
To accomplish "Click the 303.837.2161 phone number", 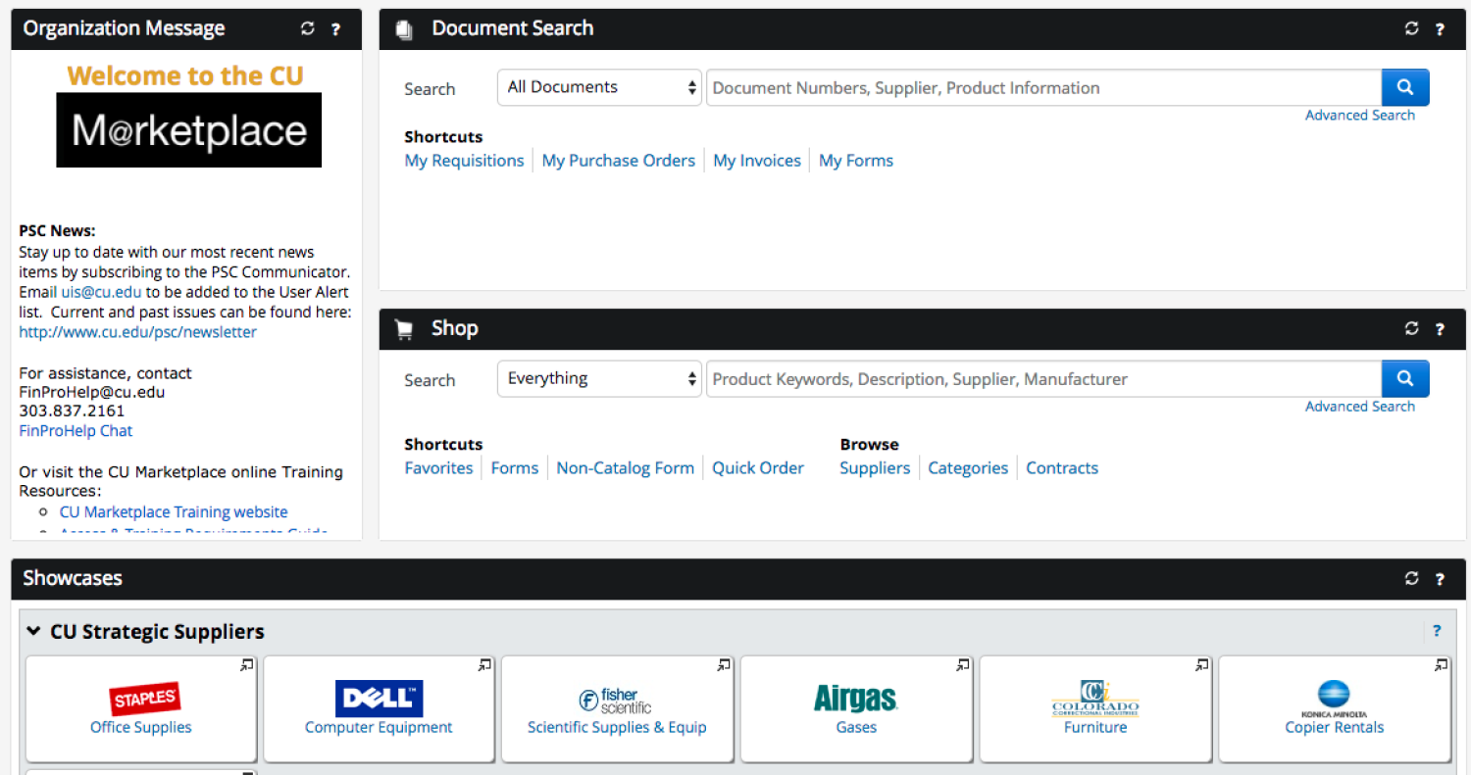I will point(72,412).
